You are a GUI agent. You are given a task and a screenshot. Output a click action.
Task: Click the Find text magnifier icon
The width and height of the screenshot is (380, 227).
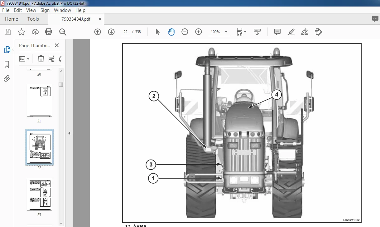pyautogui.click(x=63, y=32)
